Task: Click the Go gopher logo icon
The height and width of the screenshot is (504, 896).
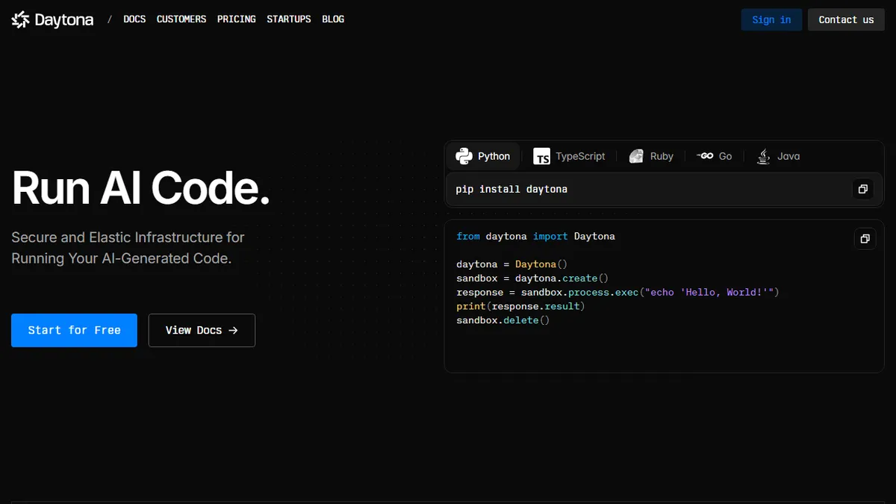Action: (x=705, y=156)
